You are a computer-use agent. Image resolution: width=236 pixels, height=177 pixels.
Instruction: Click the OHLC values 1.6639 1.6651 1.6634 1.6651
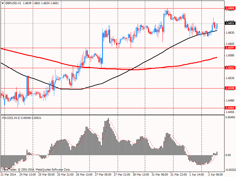pyautogui.click(x=41, y=3)
